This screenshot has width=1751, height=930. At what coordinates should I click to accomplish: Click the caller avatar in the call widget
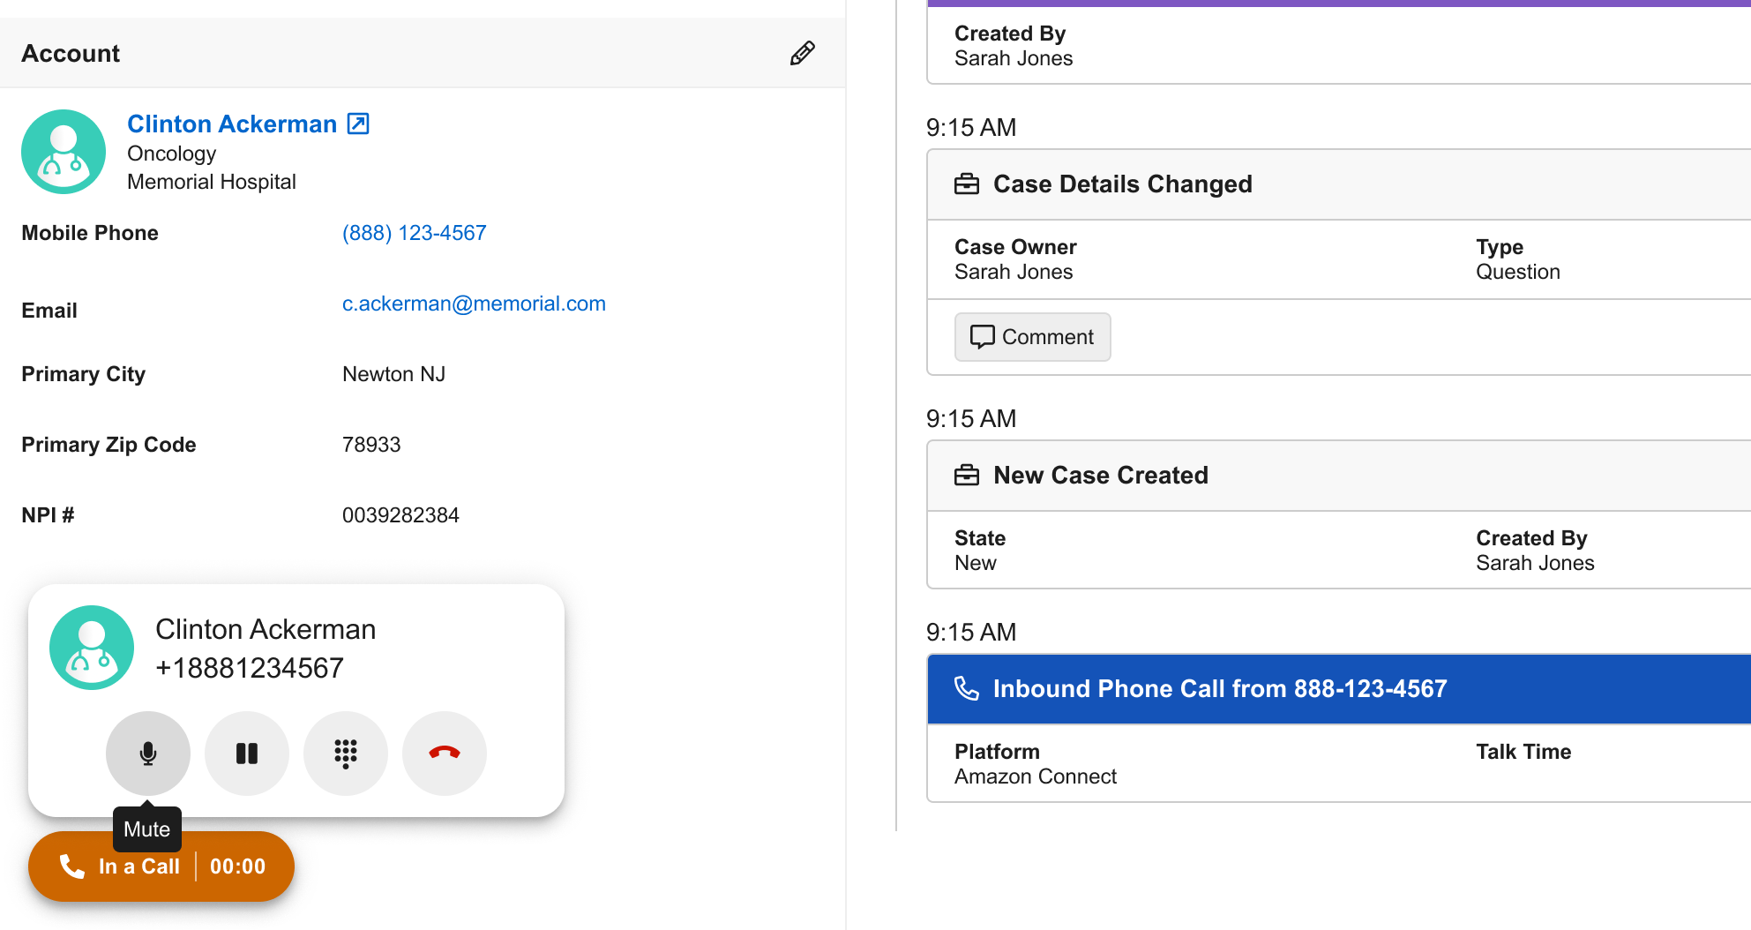point(92,648)
